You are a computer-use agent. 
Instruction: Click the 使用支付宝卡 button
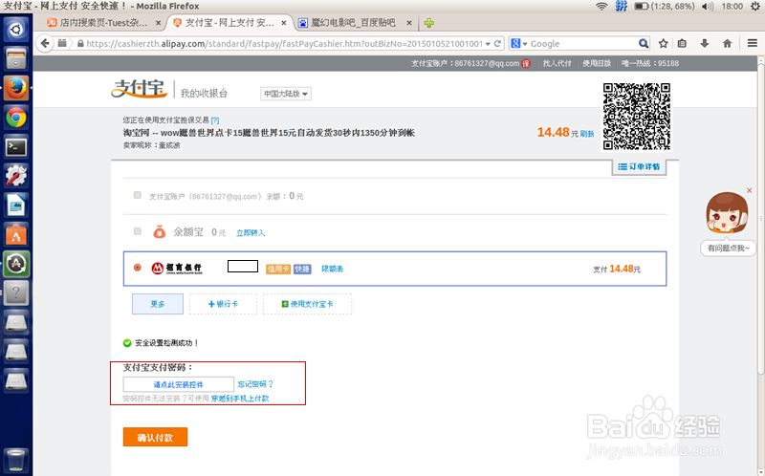coord(307,304)
